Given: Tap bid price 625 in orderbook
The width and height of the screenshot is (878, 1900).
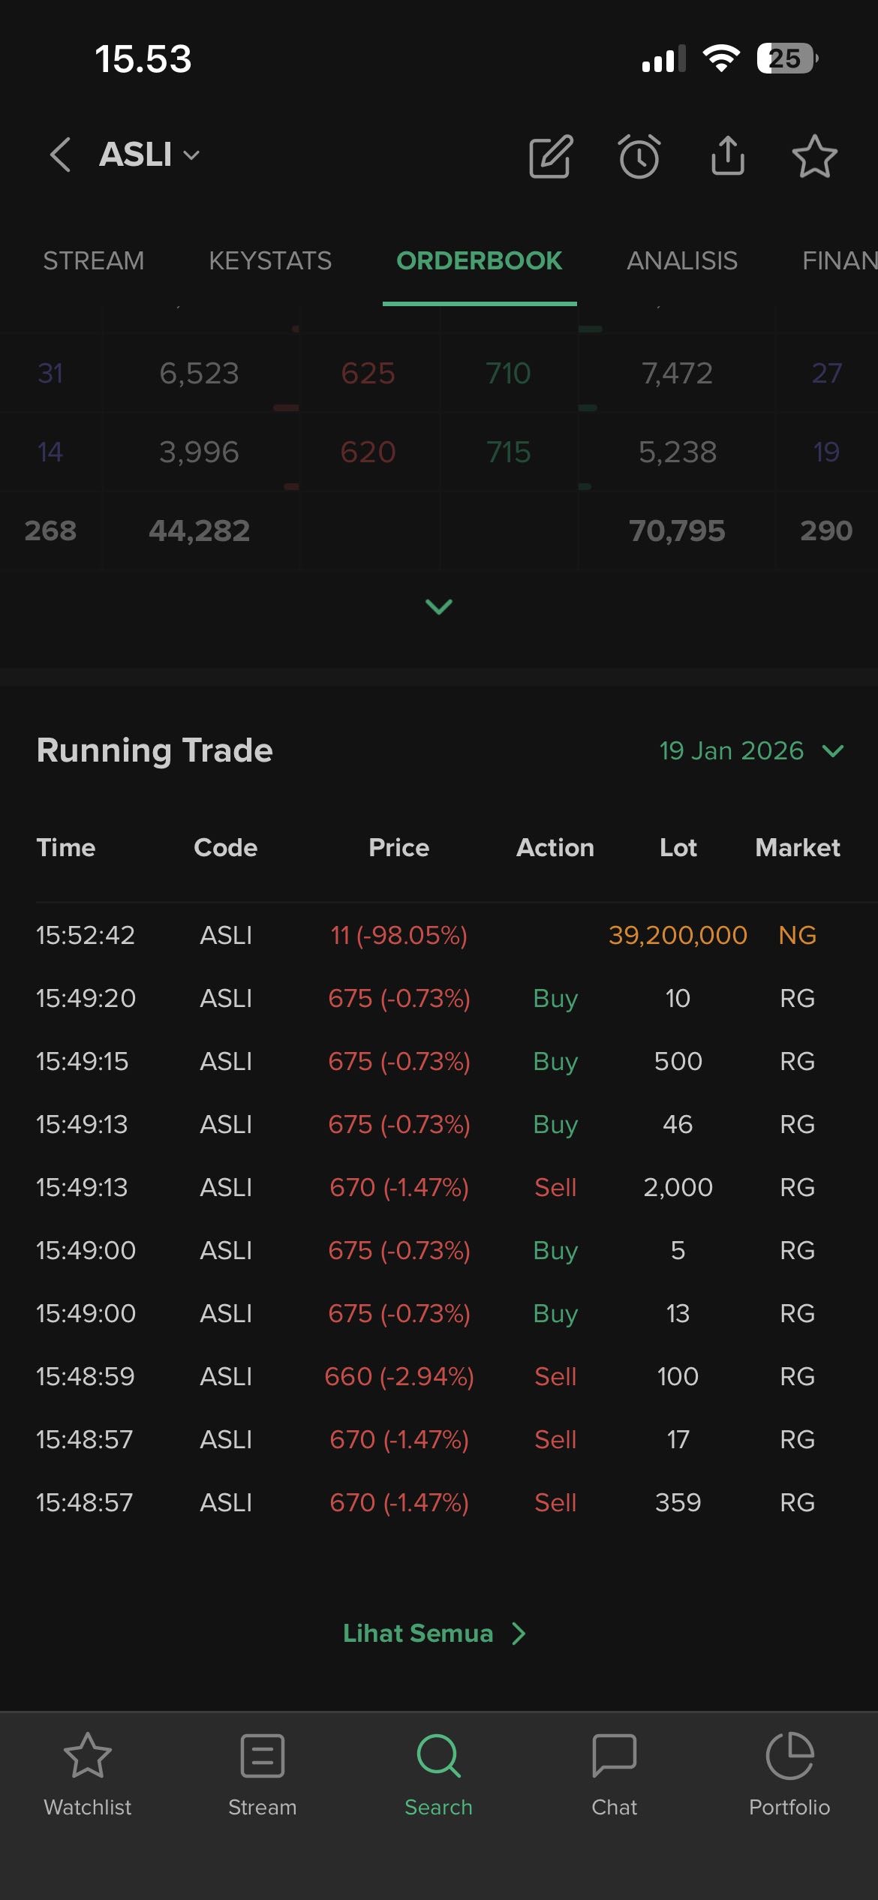Looking at the screenshot, I should [x=368, y=373].
